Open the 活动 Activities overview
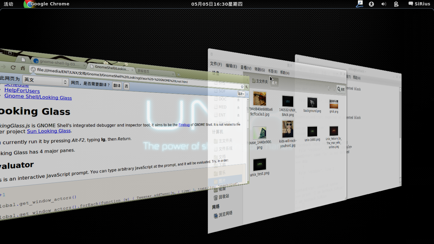This screenshot has width=434, height=244. pyautogui.click(x=9, y=4)
